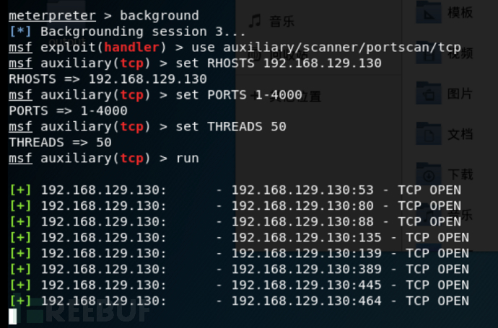Click the port 445 TCP OPEN line
The image size is (498, 328).
tap(239, 285)
